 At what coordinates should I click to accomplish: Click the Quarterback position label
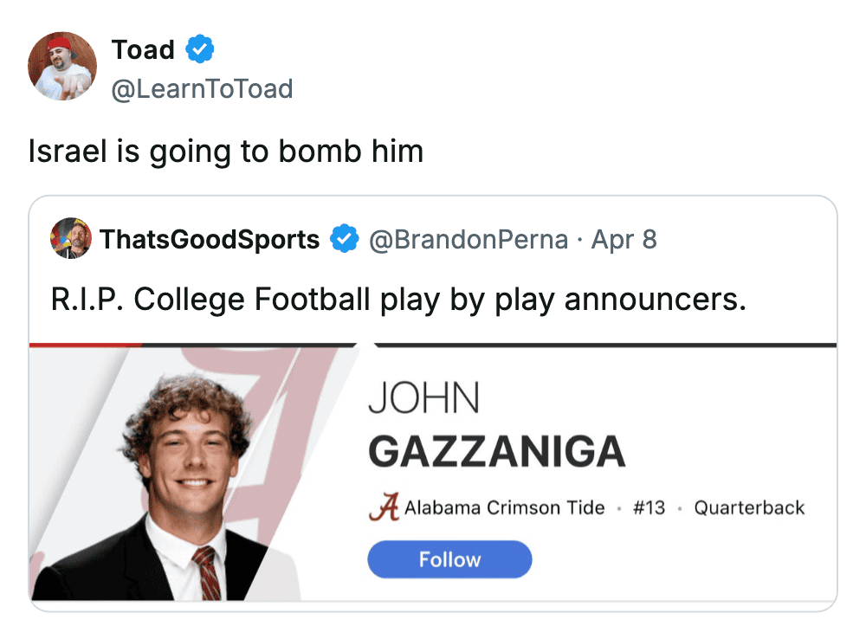point(749,507)
